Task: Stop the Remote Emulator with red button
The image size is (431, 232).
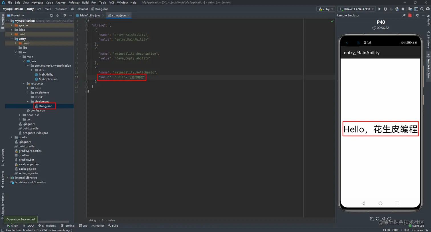Action: pos(410,15)
